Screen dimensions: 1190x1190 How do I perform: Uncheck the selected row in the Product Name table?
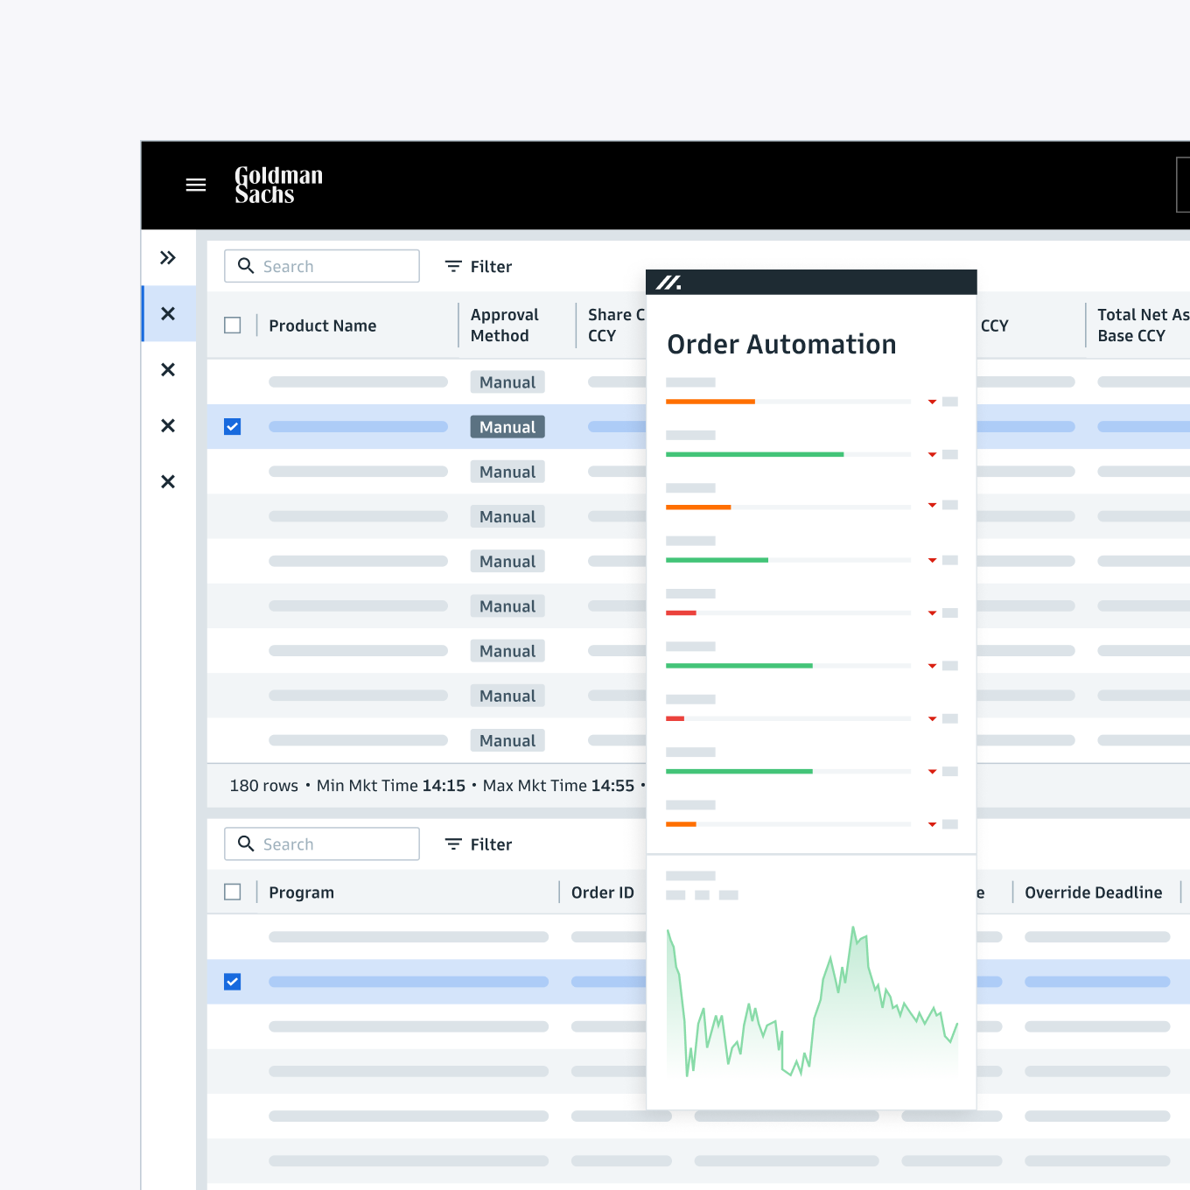click(x=232, y=427)
